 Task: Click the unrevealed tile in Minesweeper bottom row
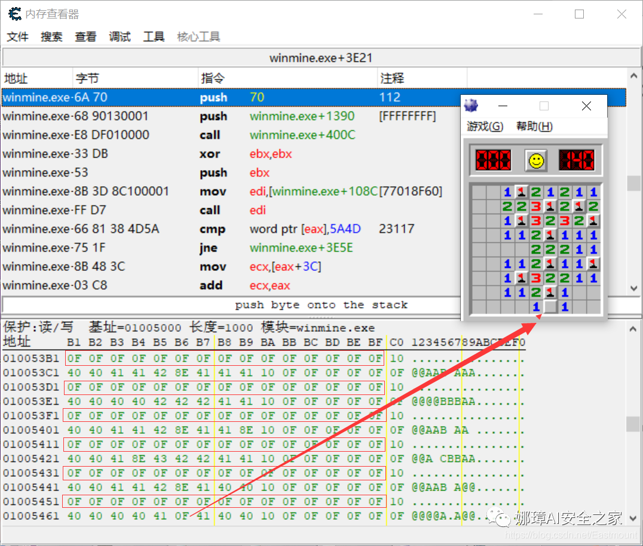click(550, 306)
